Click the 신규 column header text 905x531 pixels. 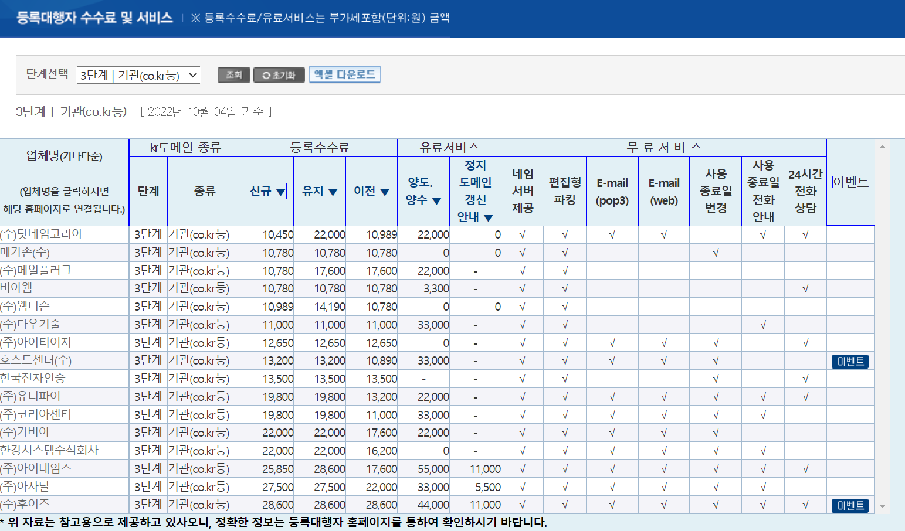[260, 191]
